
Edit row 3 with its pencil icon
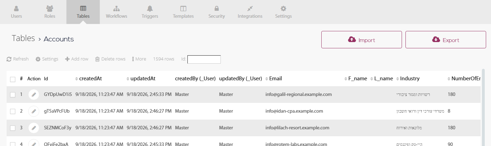33,128
